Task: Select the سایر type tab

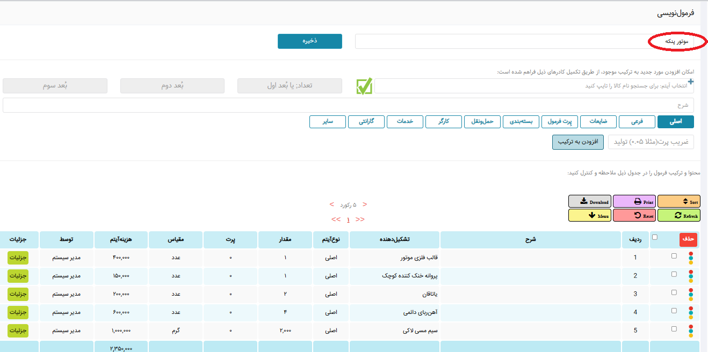Action: coord(328,122)
